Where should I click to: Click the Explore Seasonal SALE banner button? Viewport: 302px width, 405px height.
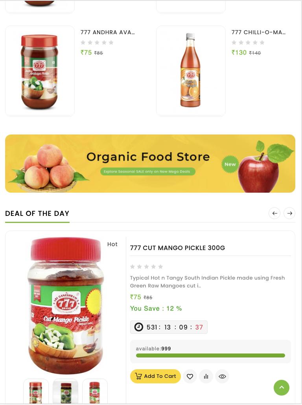pyautogui.click(x=147, y=171)
